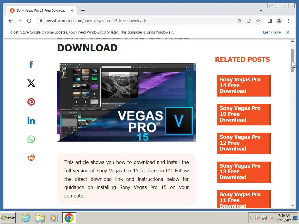
Task: Launch Internet Explorer from taskbar
Action: point(26,218)
